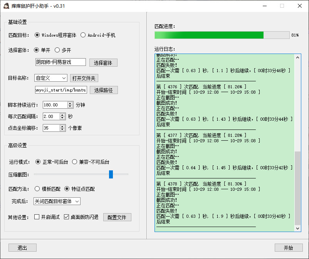This screenshot has height=259, width=309.
Task: Decrease 每次匹配间隔 seconds with down arrow
Action: click(62, 118)
